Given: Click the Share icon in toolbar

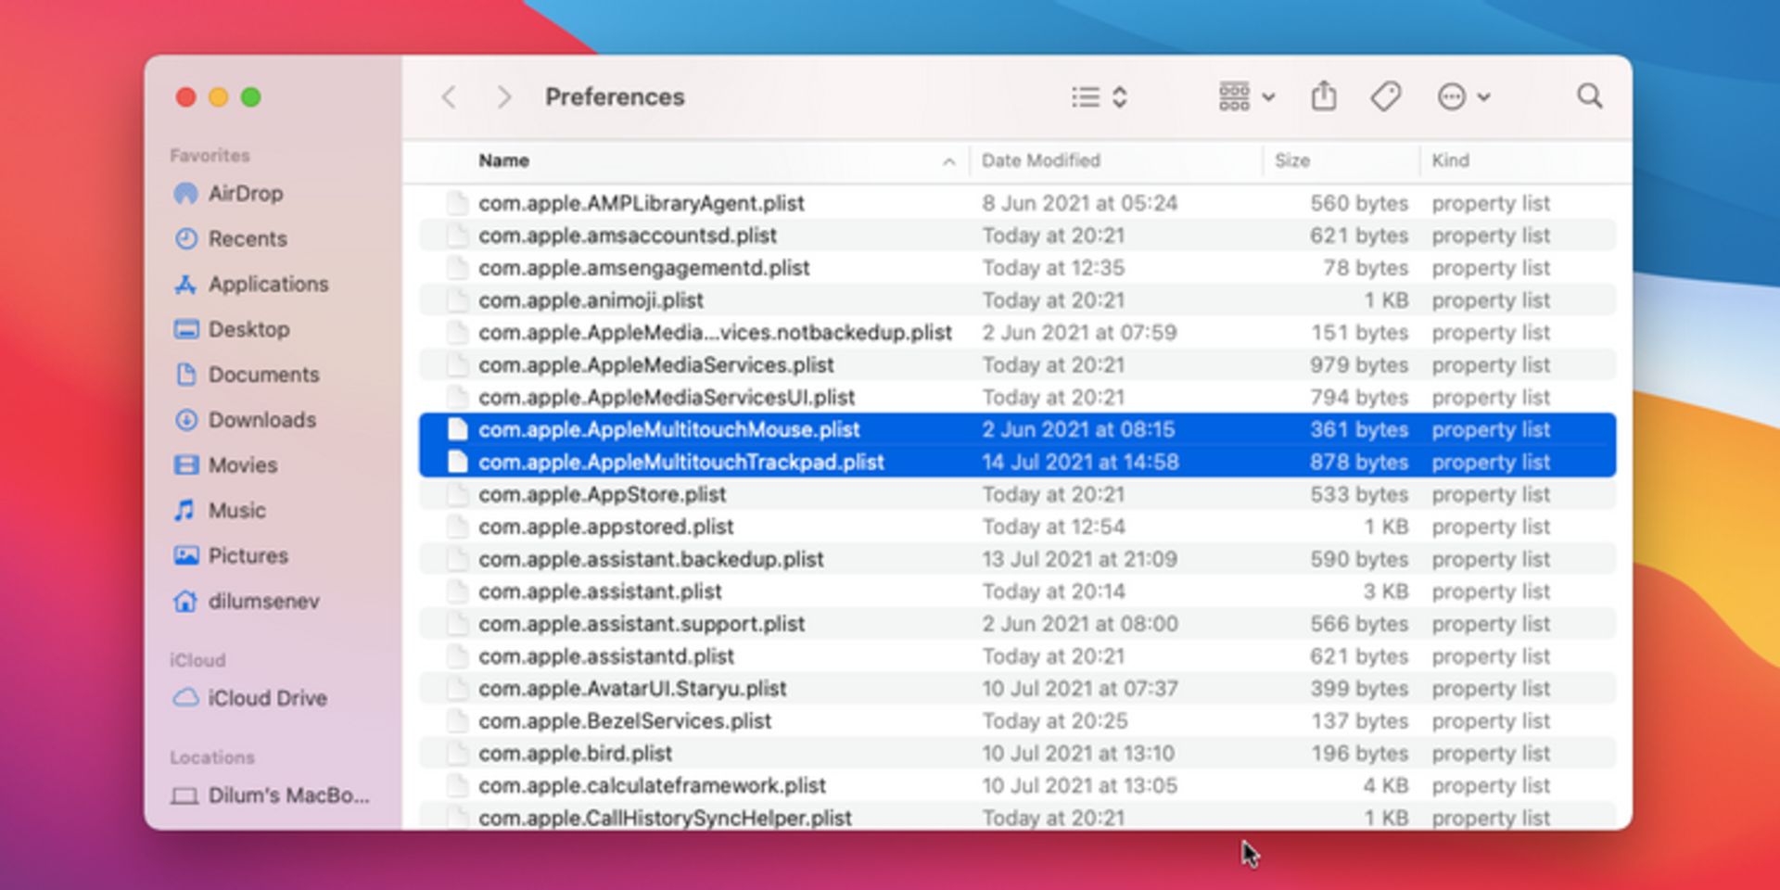Looking at the screenshot, I should (1323, 96).
